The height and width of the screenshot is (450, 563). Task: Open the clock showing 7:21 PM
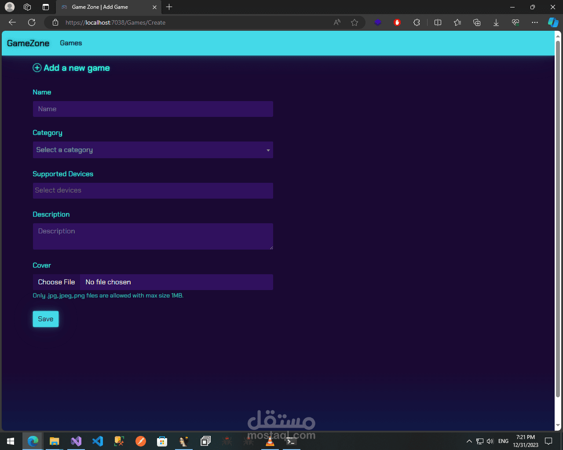(526, 441)
